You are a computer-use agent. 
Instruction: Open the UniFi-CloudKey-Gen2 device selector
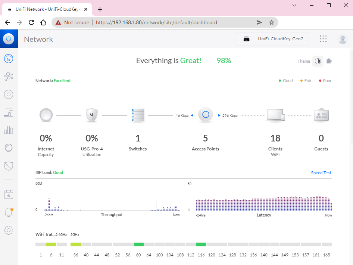272,39
